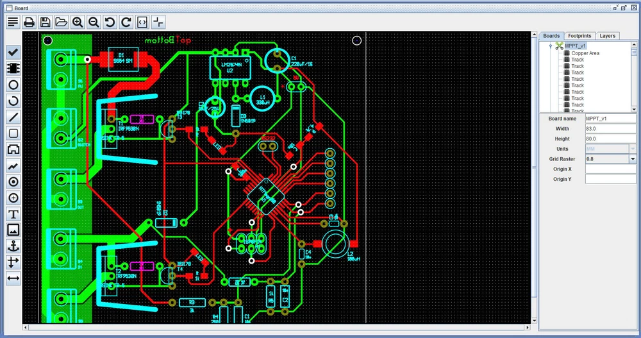Select the chip footprint tool

pos(13,68)
